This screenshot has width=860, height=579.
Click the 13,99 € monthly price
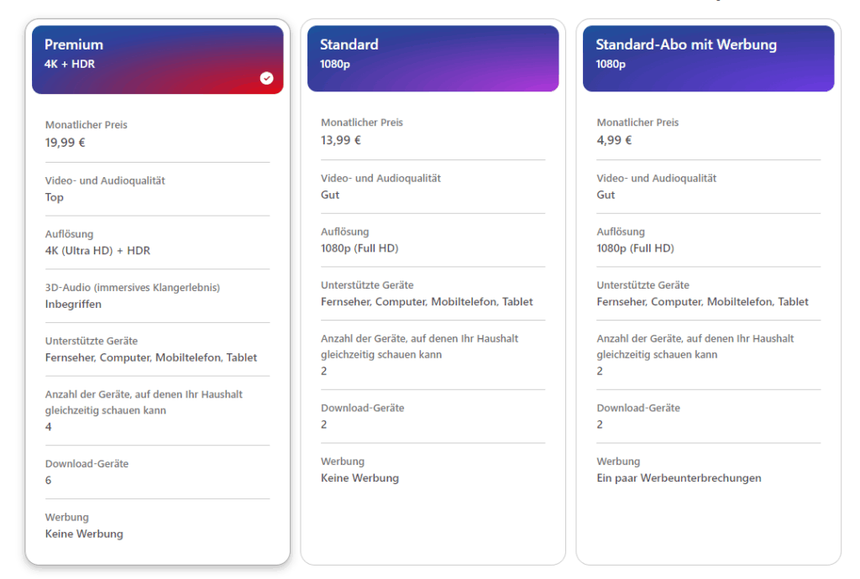click(341, 140)
